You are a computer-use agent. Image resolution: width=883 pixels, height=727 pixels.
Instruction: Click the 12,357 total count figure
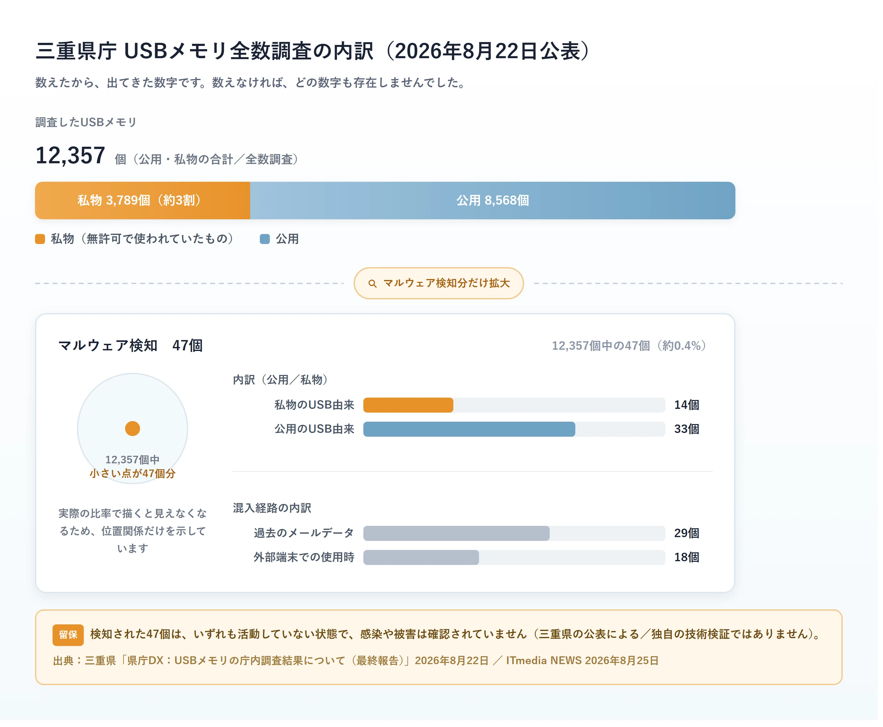pyautogui.click(x=70, y=155)
